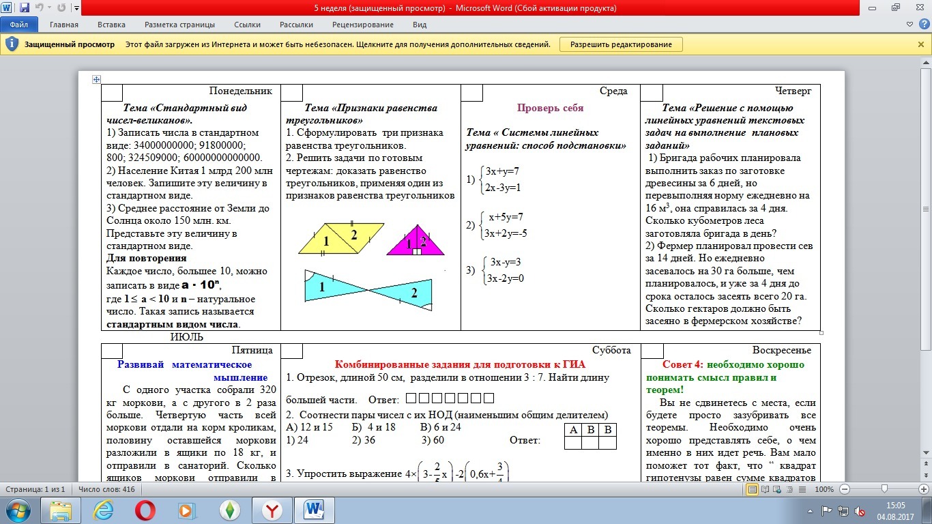The width and height of the screenshot is (932, 524).
Task: Toggle the Print Layout view button
Action: (x=753, y=490)
